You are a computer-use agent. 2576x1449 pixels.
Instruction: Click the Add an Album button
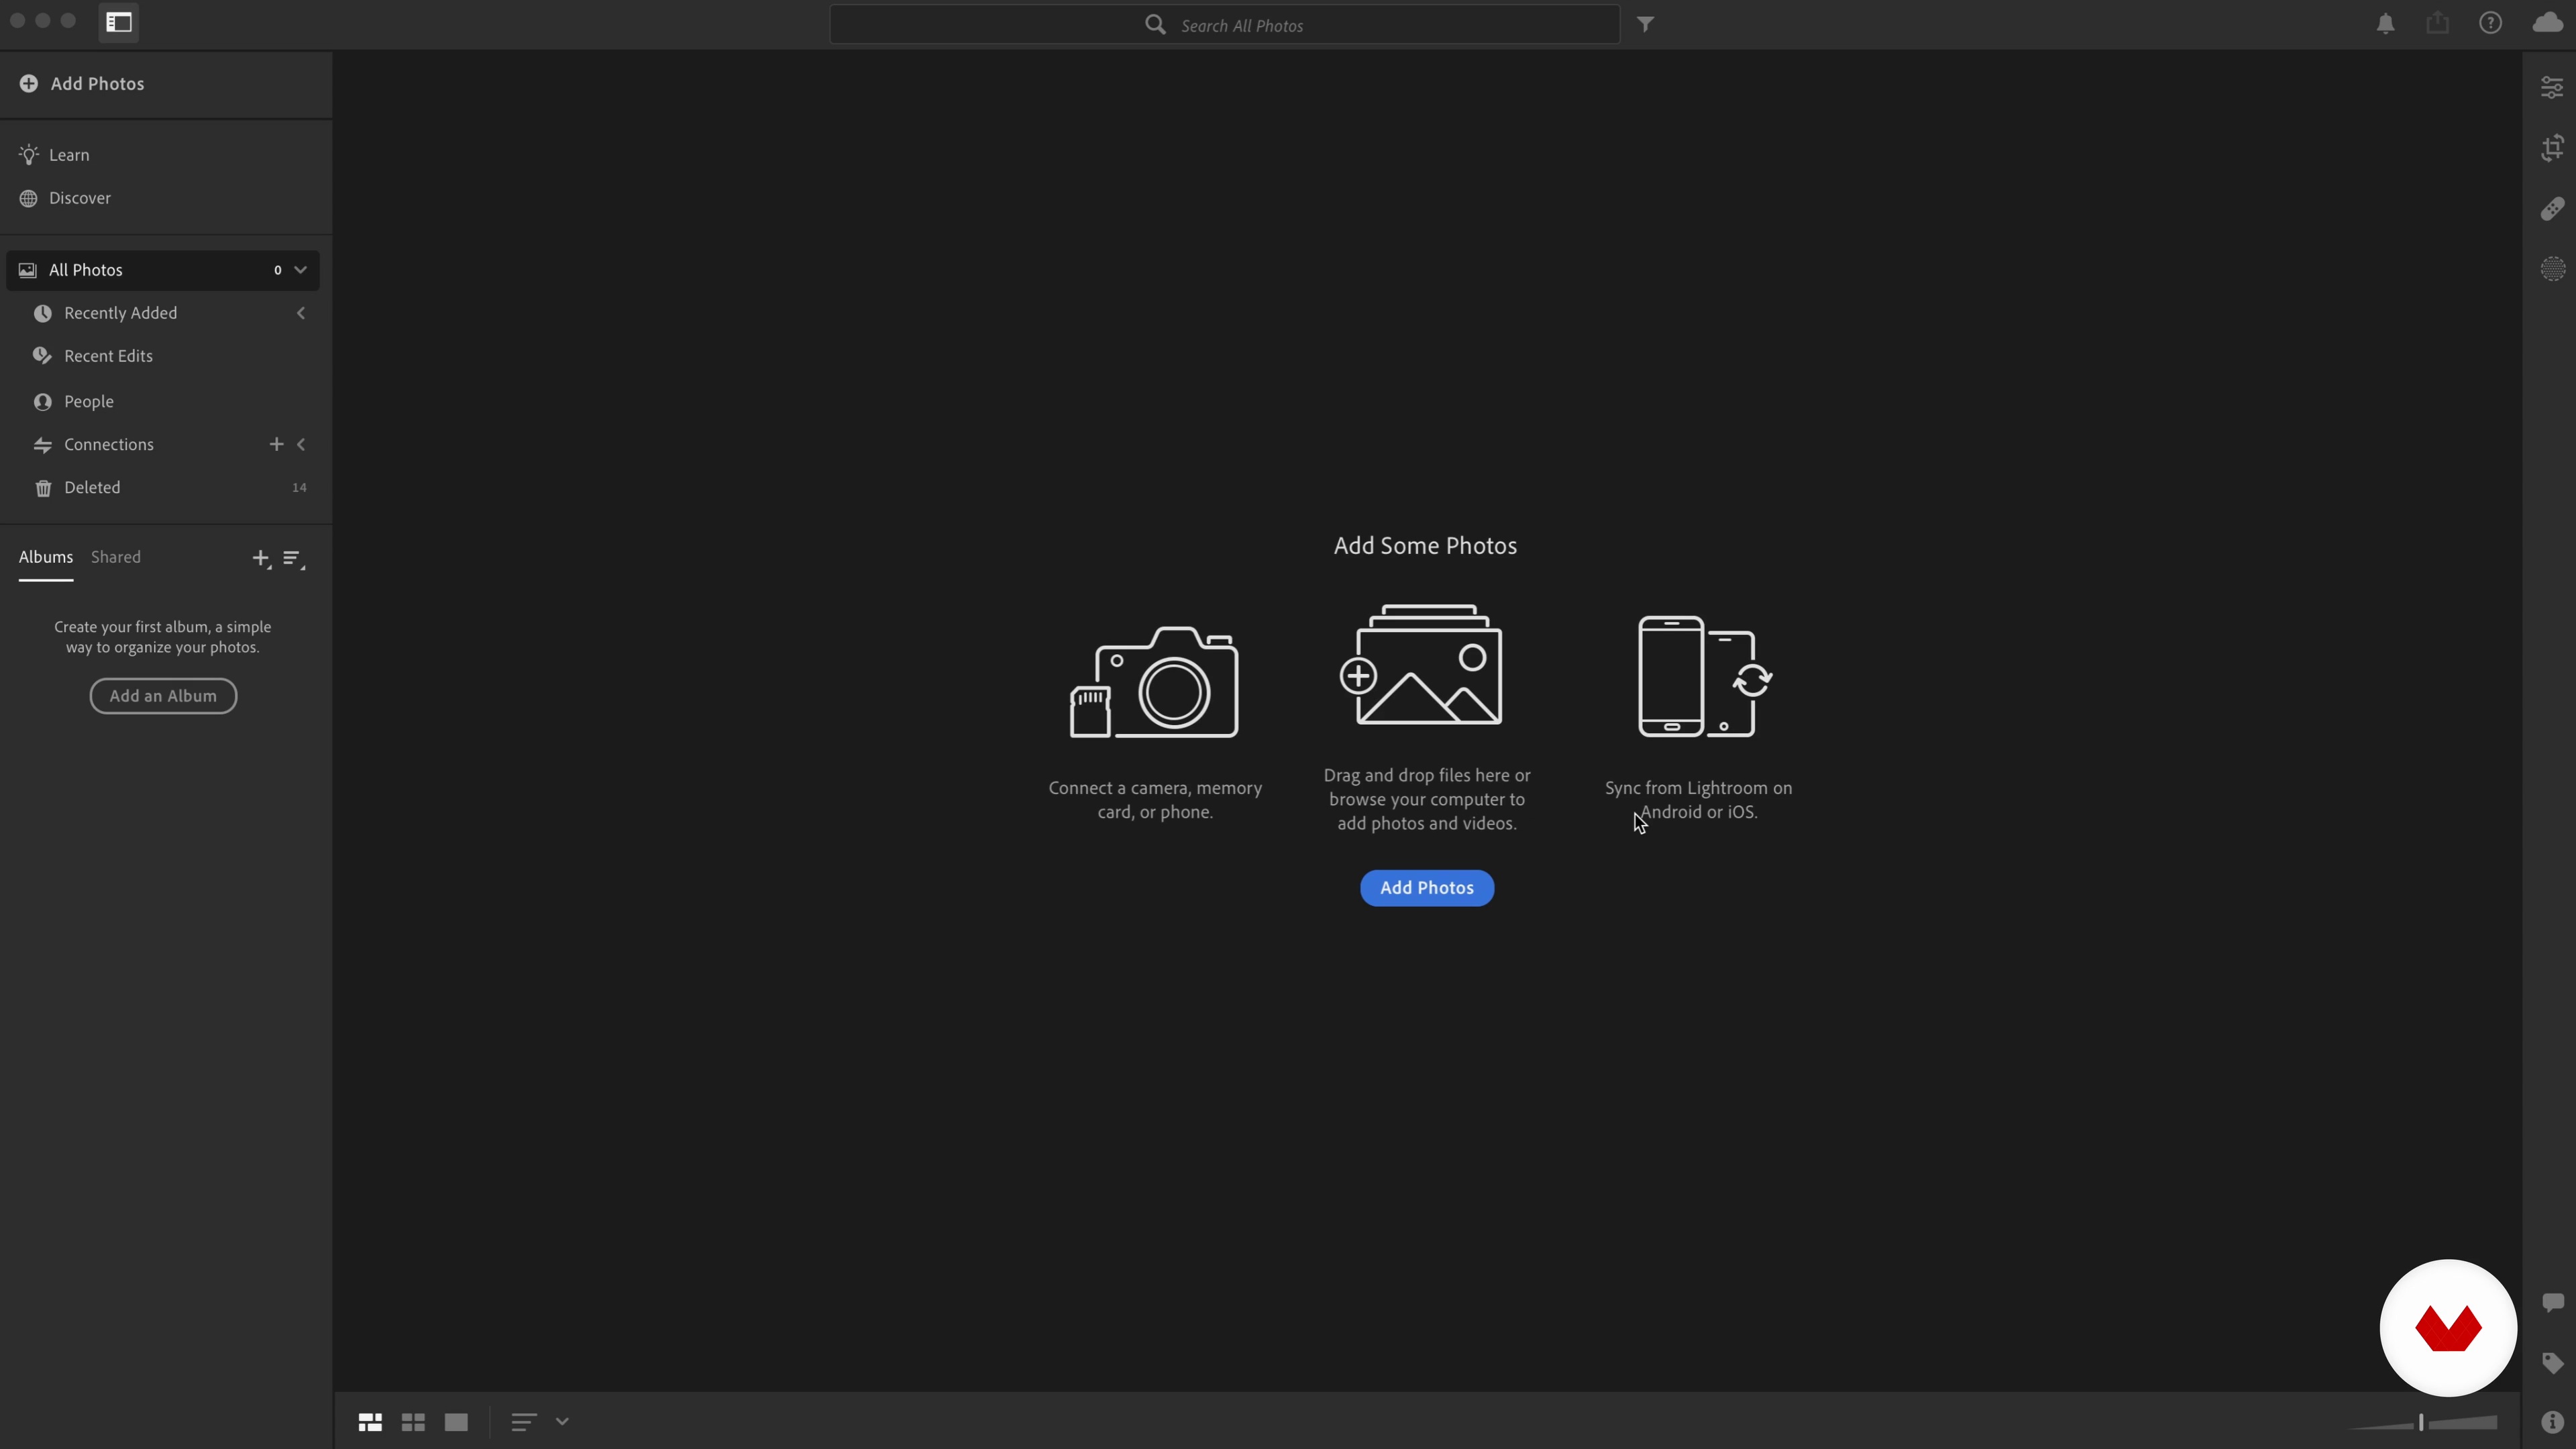tap(163, 696)
